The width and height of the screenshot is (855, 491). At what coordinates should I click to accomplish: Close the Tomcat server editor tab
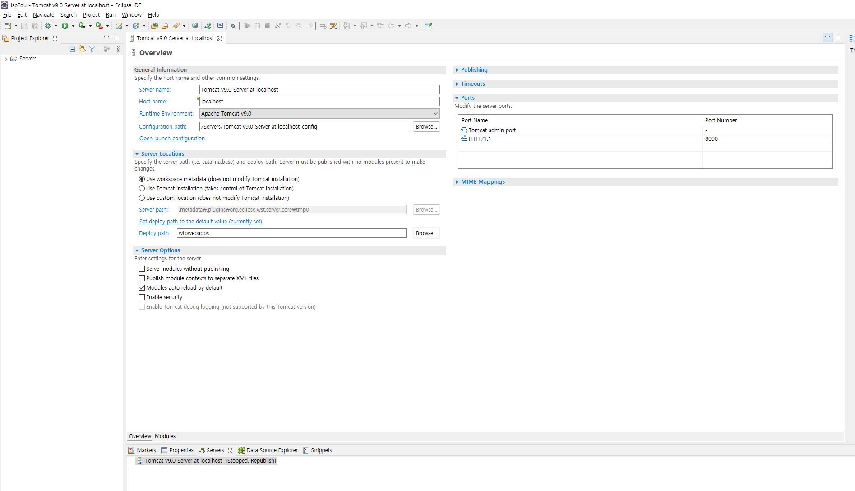[220, 38]
